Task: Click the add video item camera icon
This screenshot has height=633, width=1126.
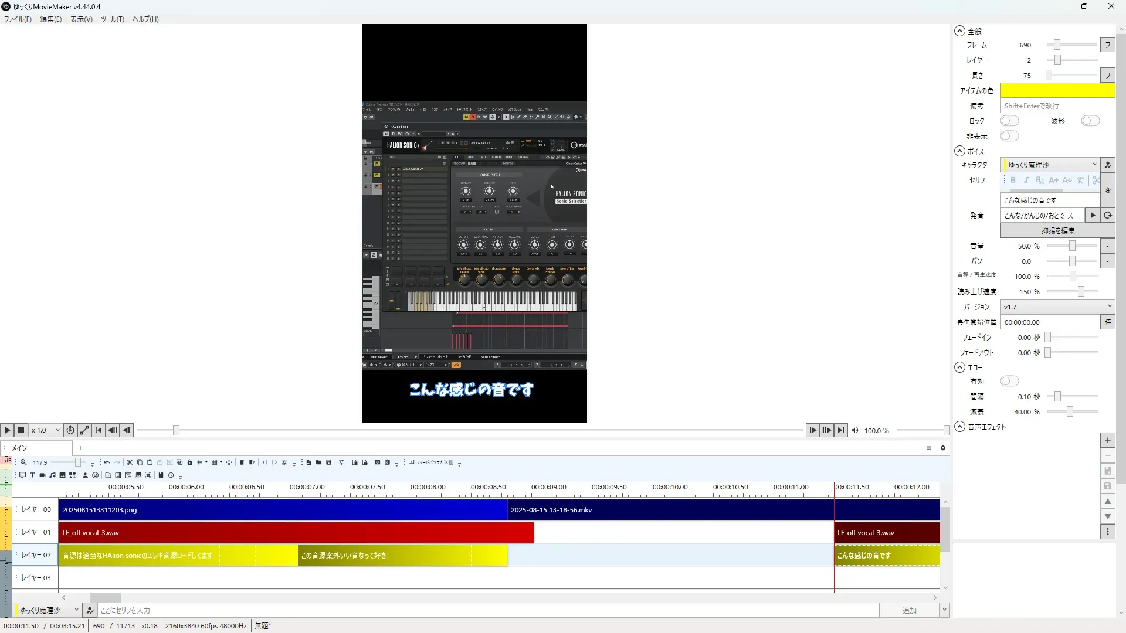Action: pos(42,475)
